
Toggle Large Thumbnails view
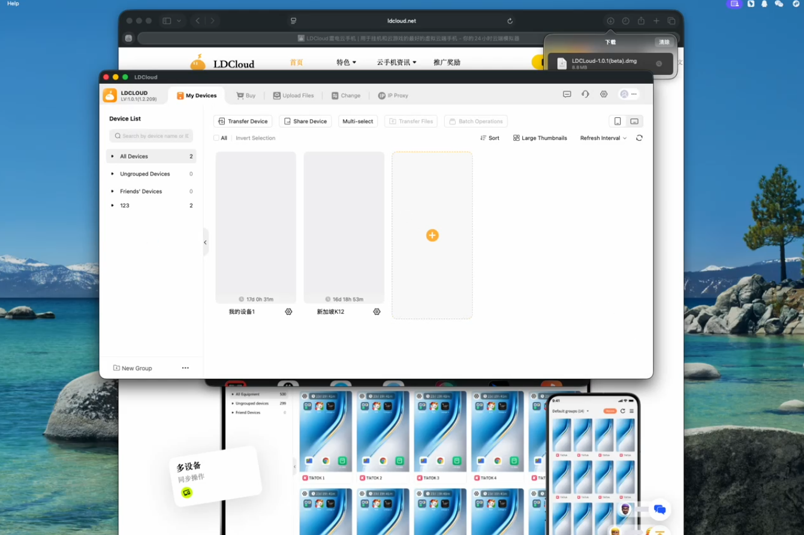click(540, 138)
